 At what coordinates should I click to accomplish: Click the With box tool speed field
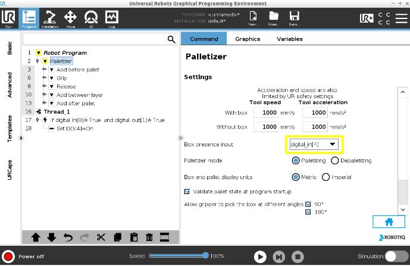[x=266, y=112]
